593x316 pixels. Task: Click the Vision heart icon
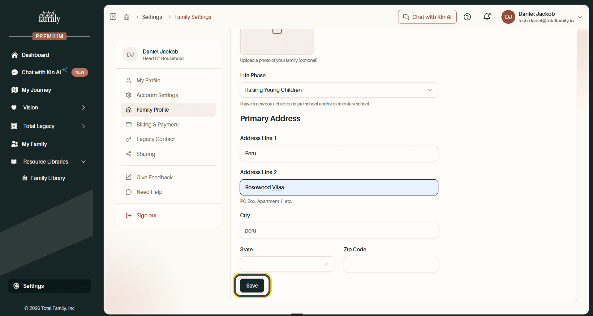pos(14,108)
